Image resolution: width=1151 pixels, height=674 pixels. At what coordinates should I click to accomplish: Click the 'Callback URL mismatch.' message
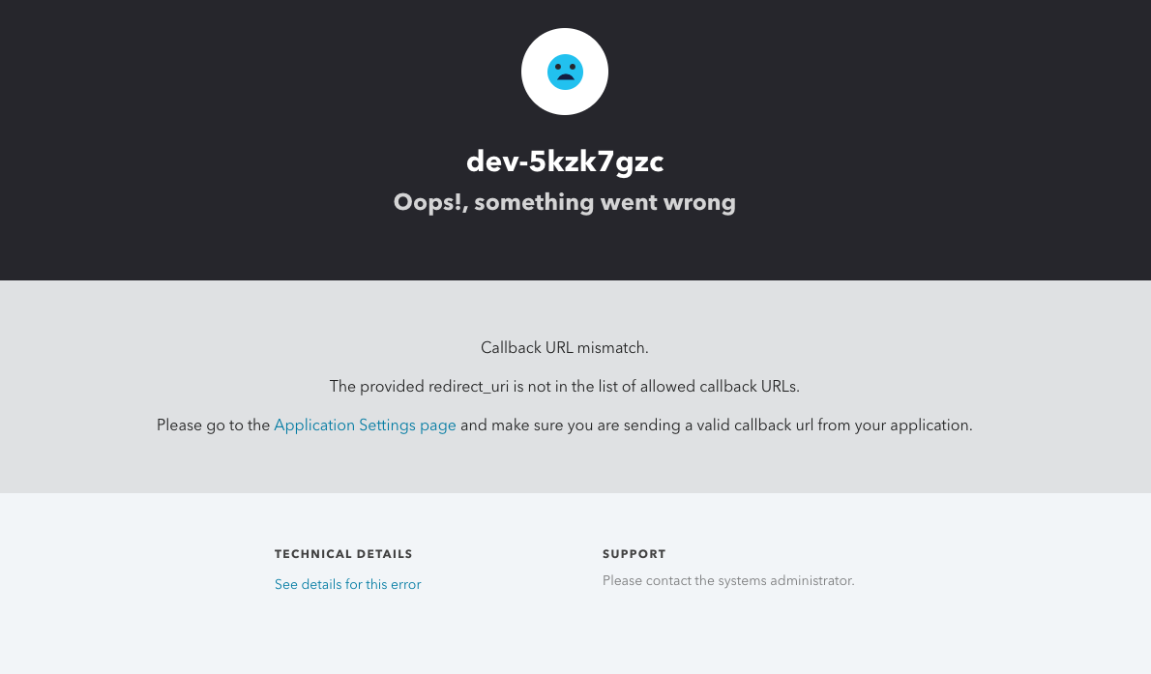coord(565,347)
